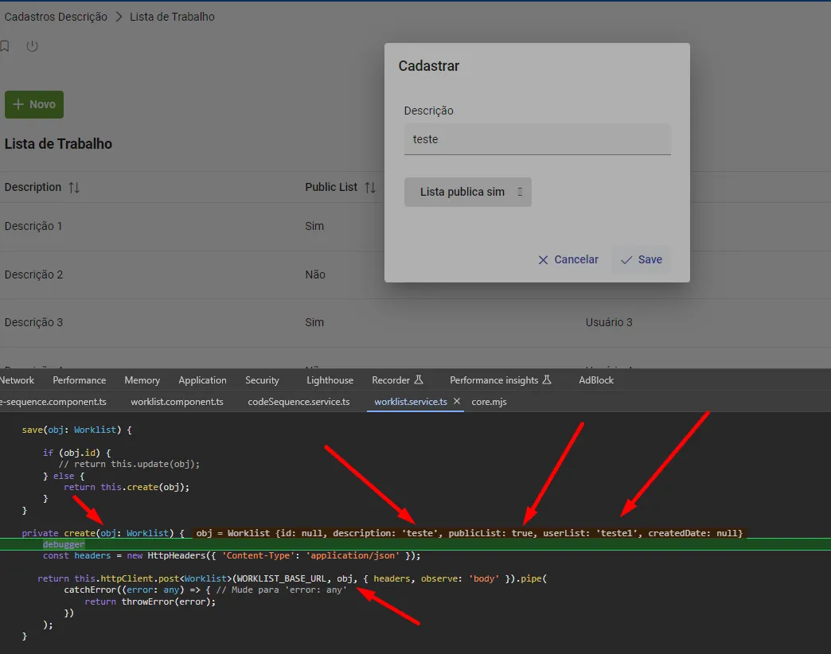Viewport: 831px width, 654px height.
Task: Click the experiment flask icon next to Recorder
Action: click(x=418, y=379)
